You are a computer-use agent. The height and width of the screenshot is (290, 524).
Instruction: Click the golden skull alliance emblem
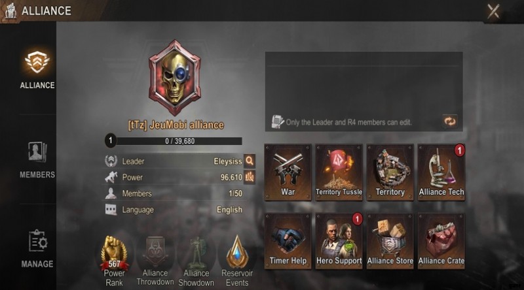point(174,78)
